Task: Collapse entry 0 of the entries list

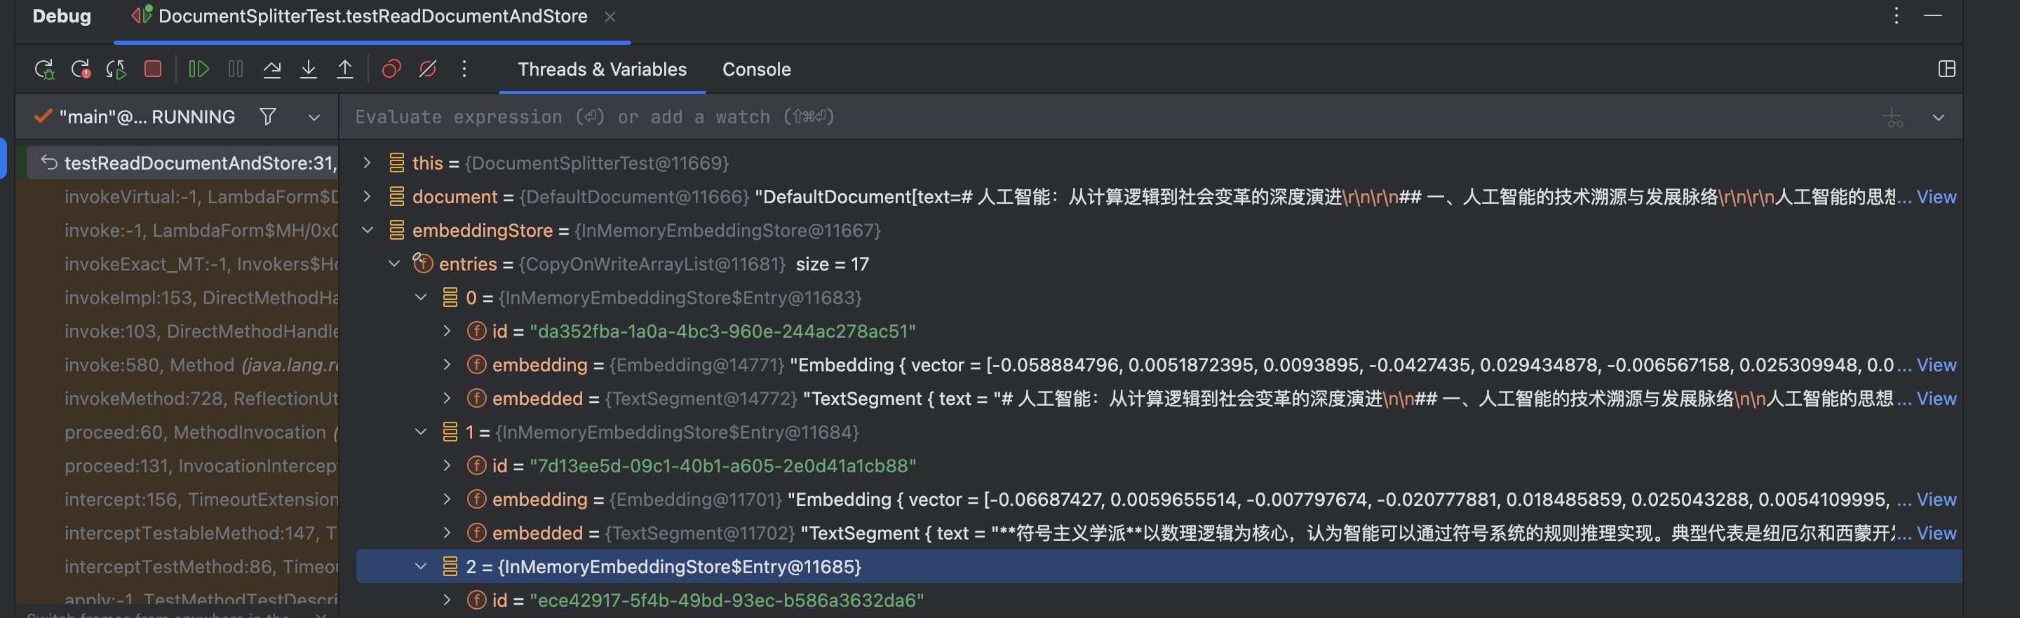Action: (420, 298)
